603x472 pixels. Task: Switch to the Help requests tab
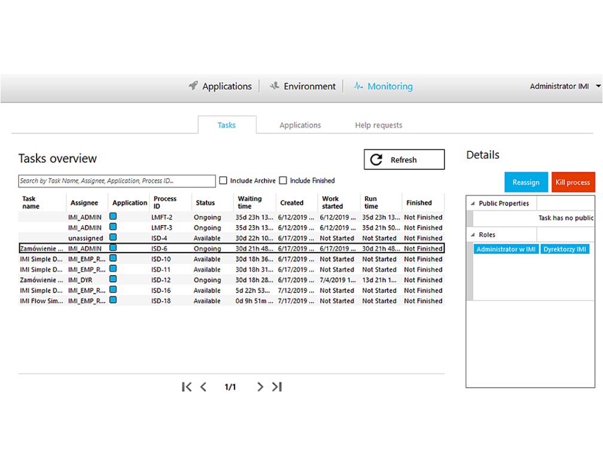(x=378, y=125)
